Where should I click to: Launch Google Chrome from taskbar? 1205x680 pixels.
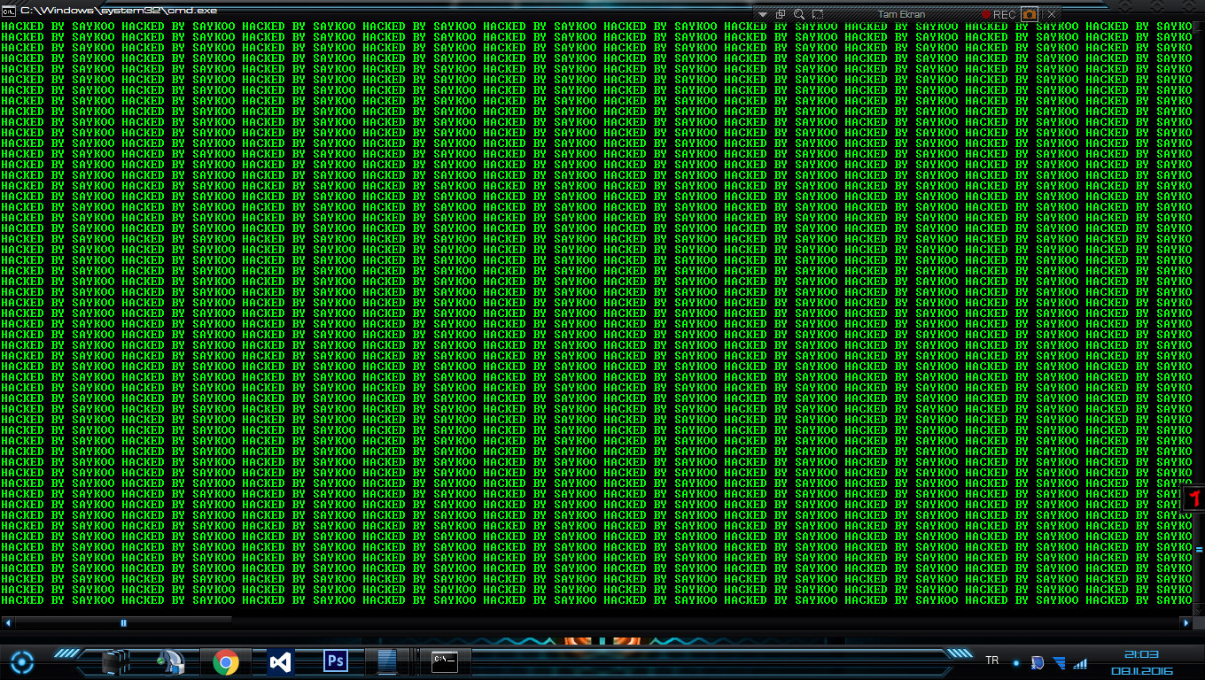point(225,661)
